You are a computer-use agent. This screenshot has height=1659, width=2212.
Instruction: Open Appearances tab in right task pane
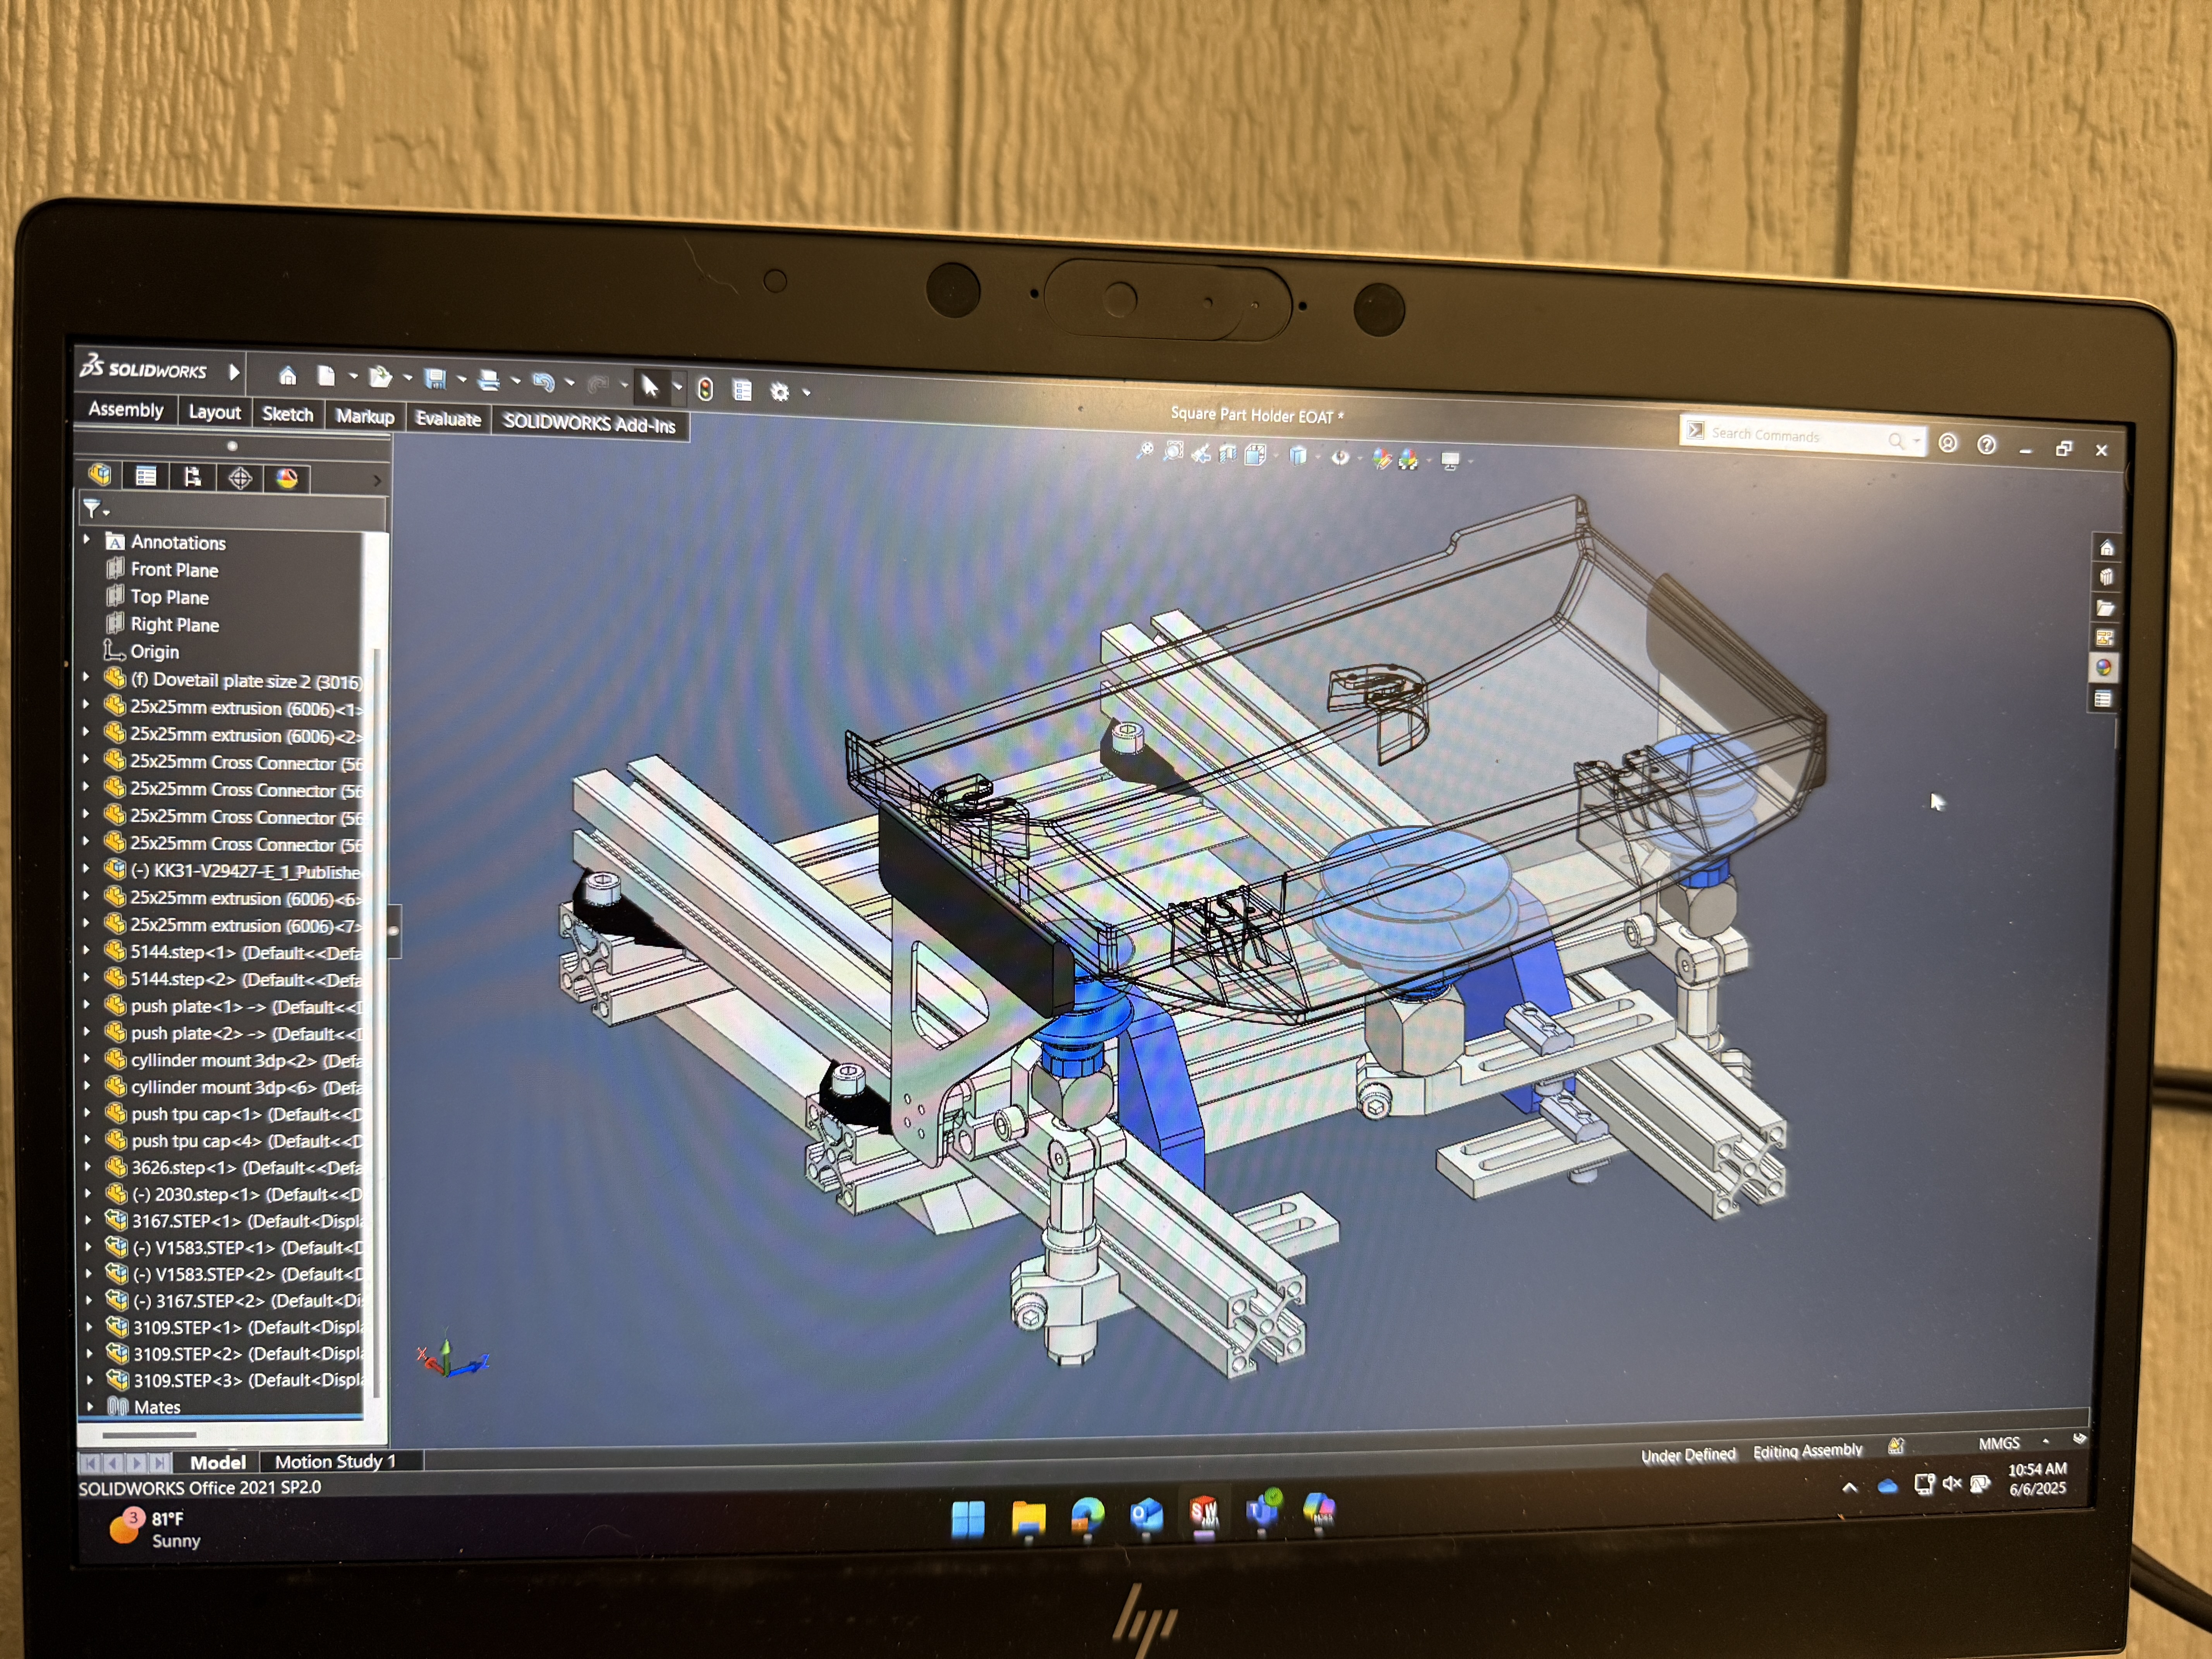pos(2104,667)
